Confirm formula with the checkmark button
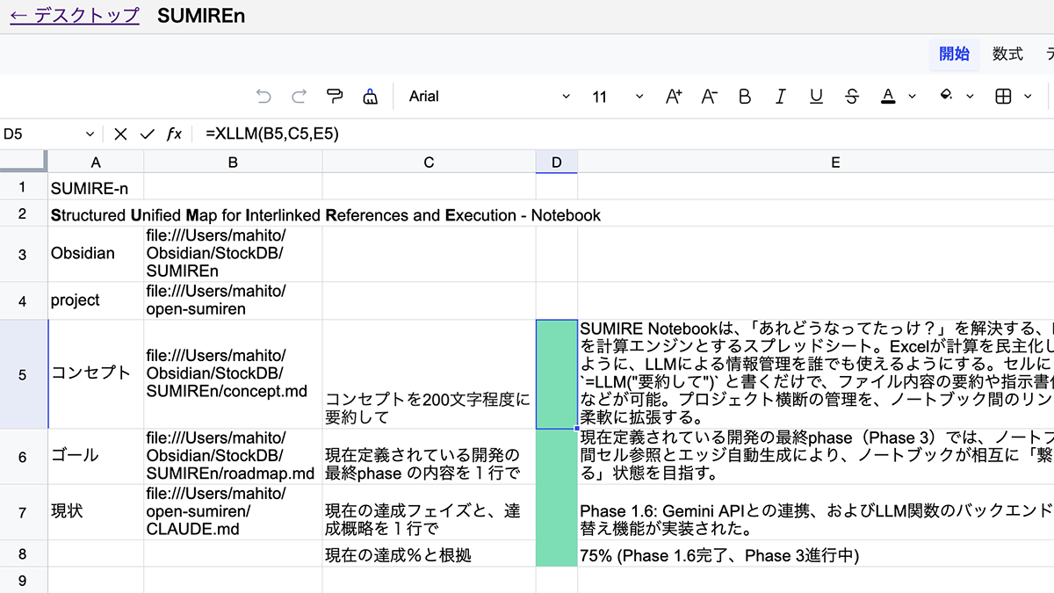 pyautogui.click(x=146, y=134)
